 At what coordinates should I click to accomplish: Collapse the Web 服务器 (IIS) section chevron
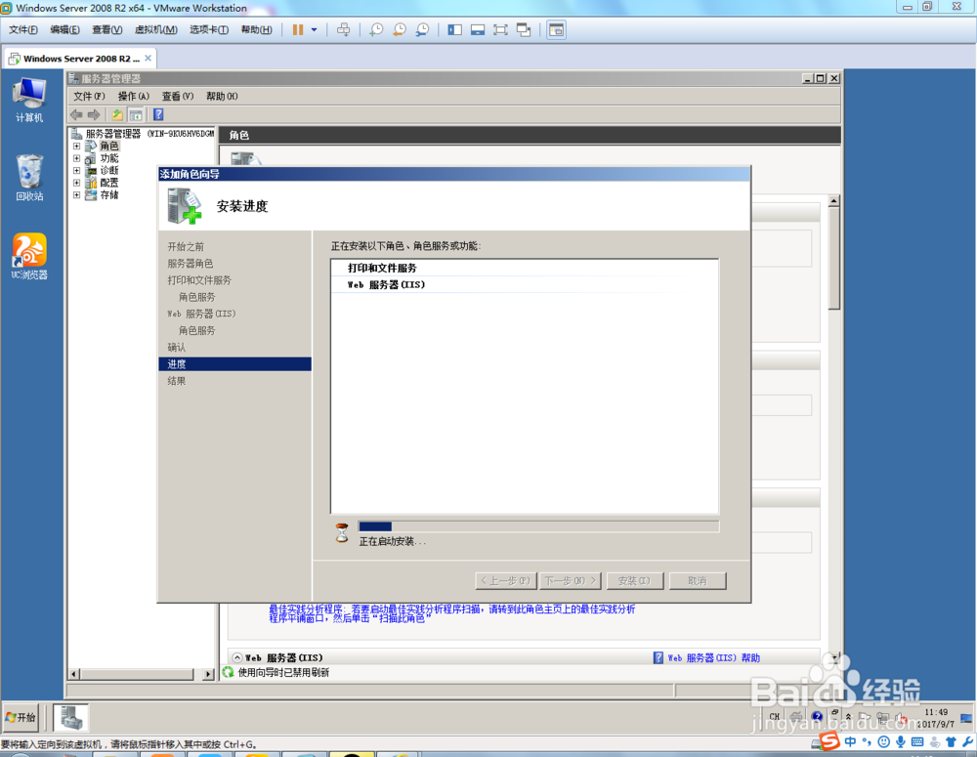coord(237,657)
